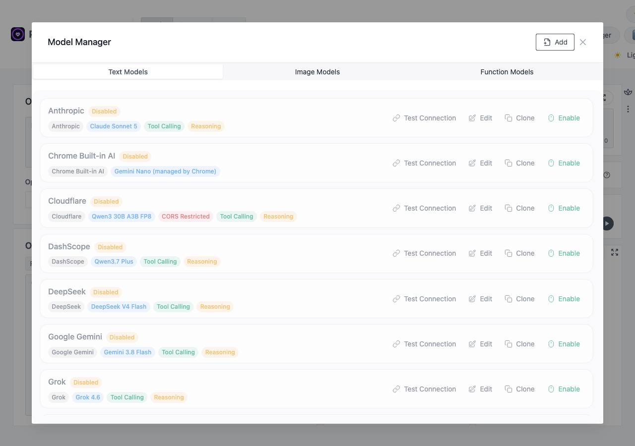Viewport: 635px width, 446px height.
Task: Test Connection for the Cloudflare model
Action: pos(424,208)
